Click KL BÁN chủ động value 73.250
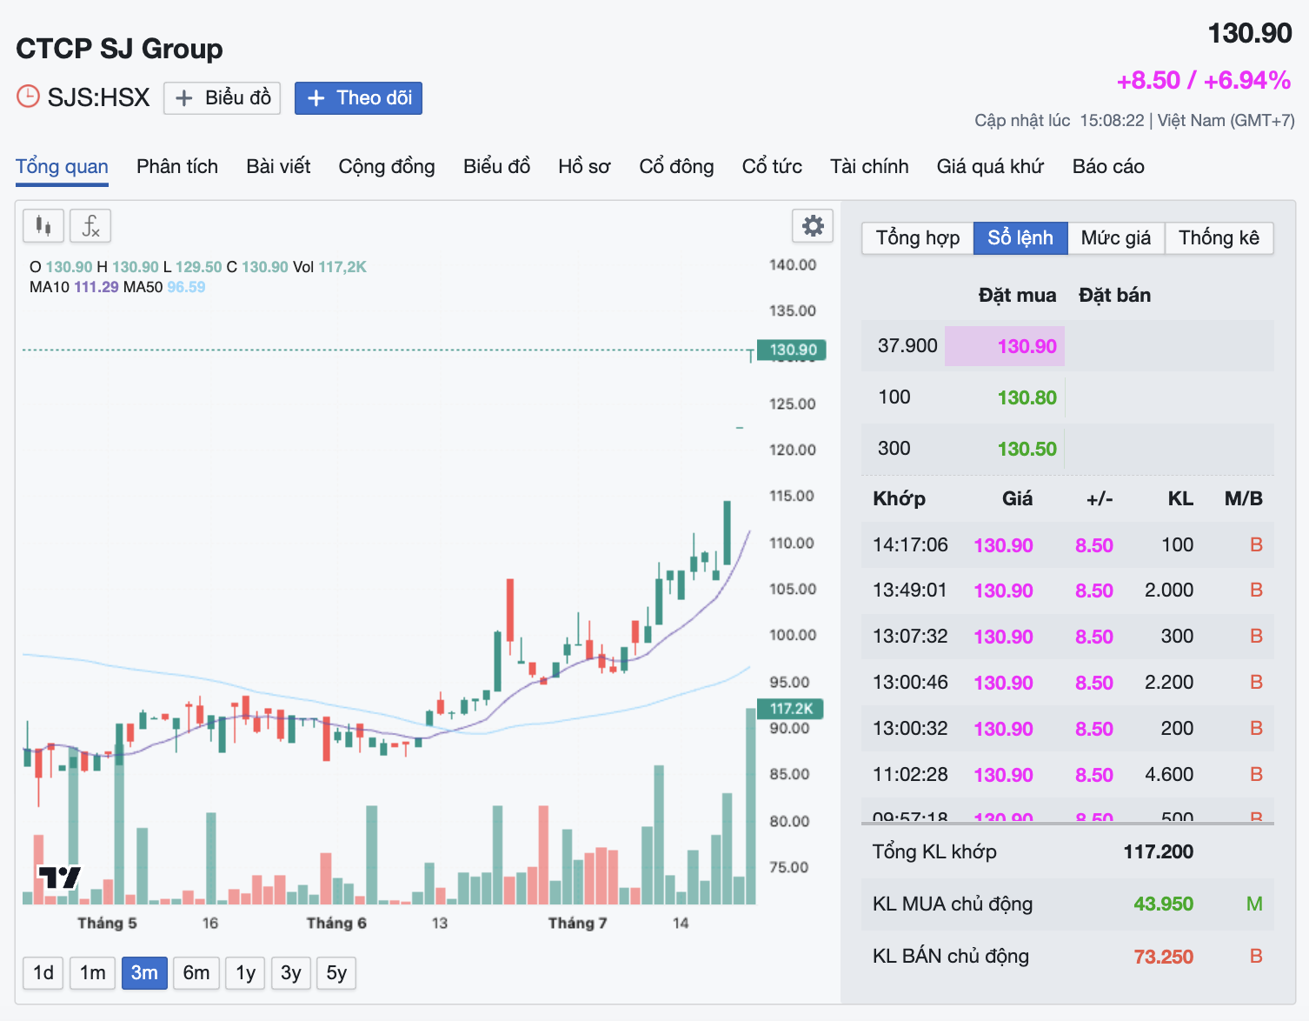 (1163, 957)
